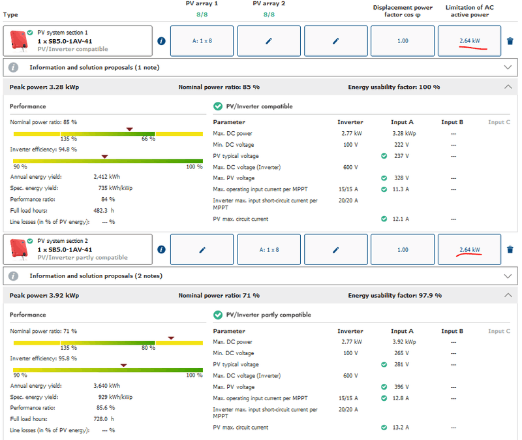Delete PV system section 2 with trash icon
522x440 pixels.
[x=510, y=249]
